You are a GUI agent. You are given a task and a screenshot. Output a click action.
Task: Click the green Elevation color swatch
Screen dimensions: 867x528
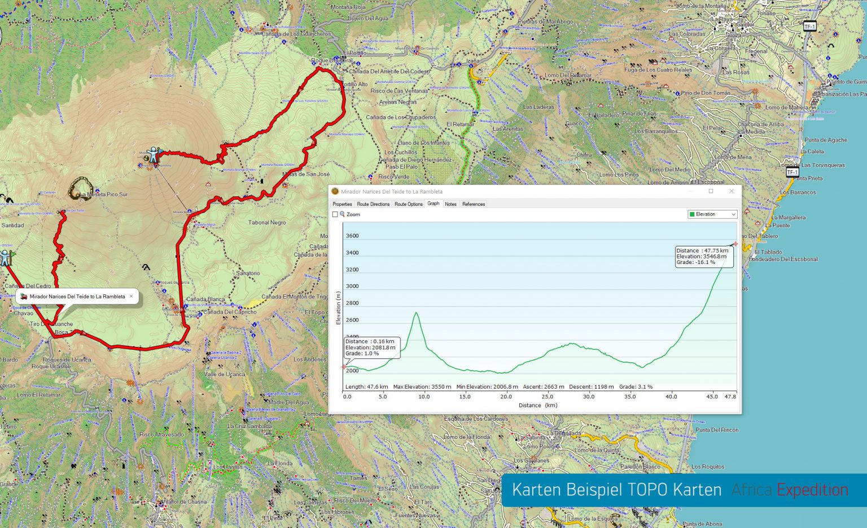click(692, 214)
